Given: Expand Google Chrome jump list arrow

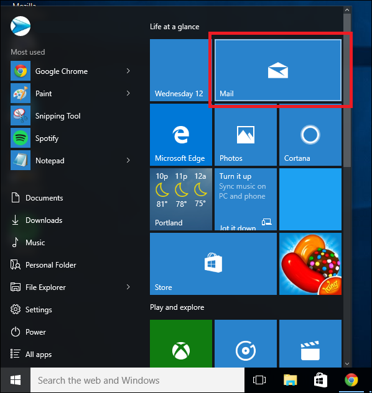Looking at the screenshot, I should [x=128, y=71].
